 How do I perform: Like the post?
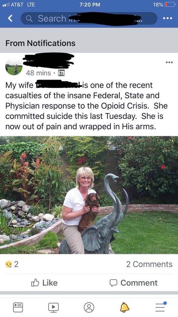(44, 283)
